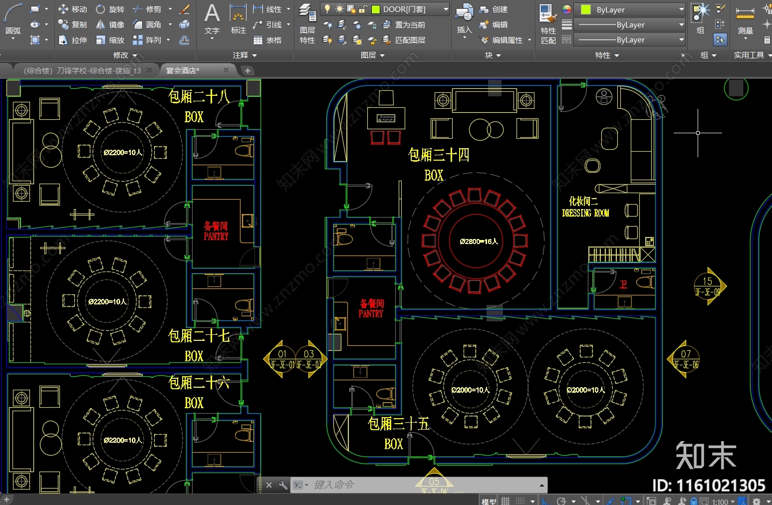Select the Linear (线性) dimension tool
The image size is (772, 505).
pos(267,9)
